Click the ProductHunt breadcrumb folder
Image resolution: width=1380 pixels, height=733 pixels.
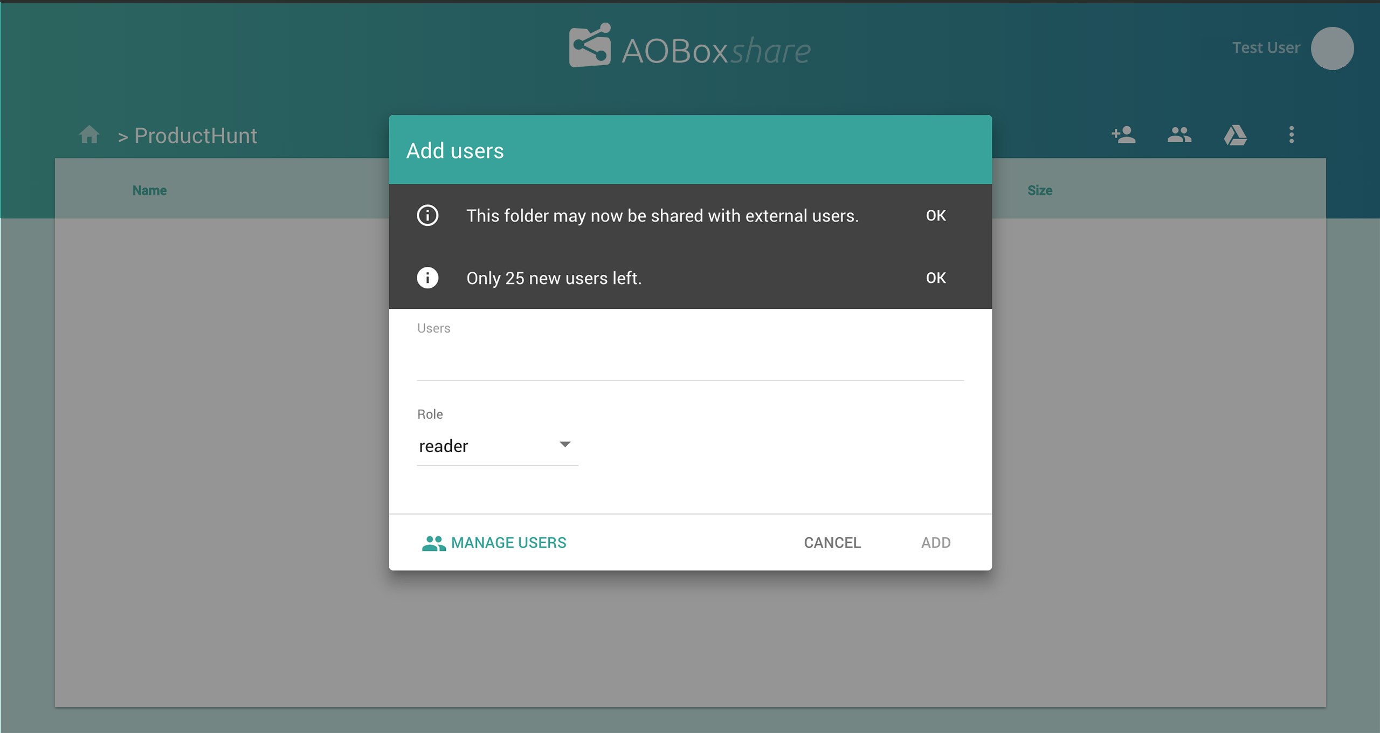tap(196, 136)
